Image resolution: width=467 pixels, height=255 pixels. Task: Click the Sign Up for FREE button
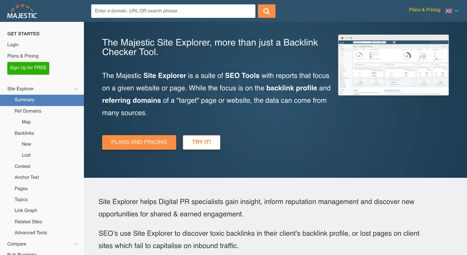[28, 68]
